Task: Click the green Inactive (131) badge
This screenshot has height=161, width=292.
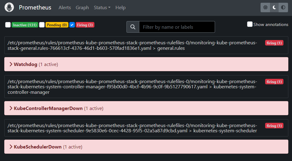Action: click(x=25, y=25)
